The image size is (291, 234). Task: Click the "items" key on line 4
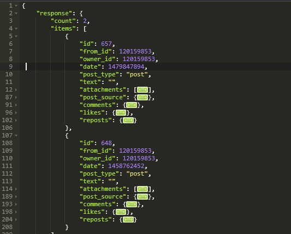tap(63, 28)
